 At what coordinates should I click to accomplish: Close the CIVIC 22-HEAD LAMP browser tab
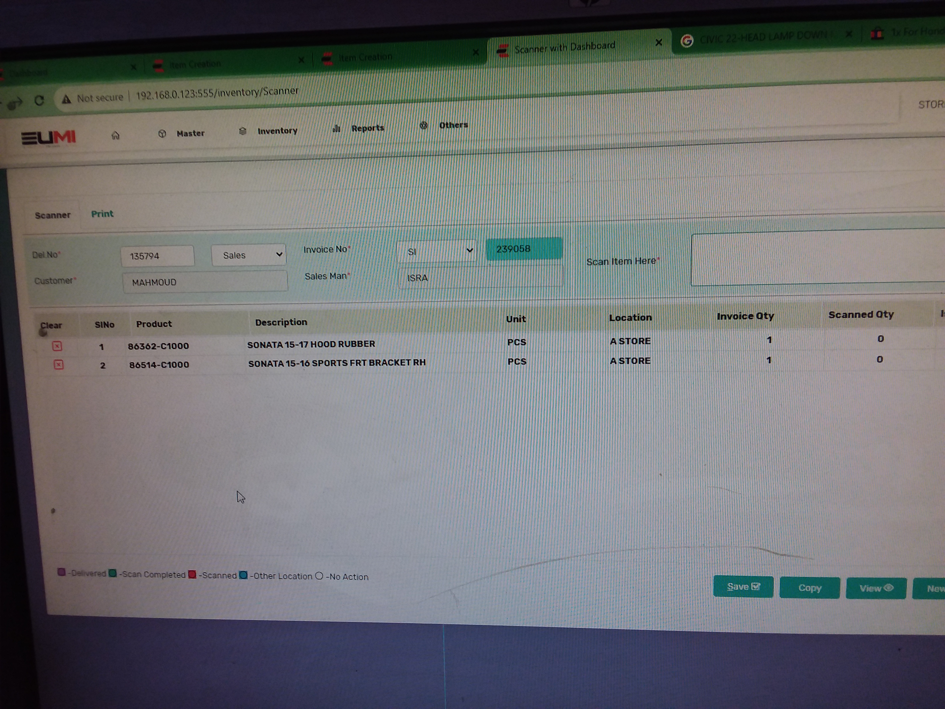[849, 34]
